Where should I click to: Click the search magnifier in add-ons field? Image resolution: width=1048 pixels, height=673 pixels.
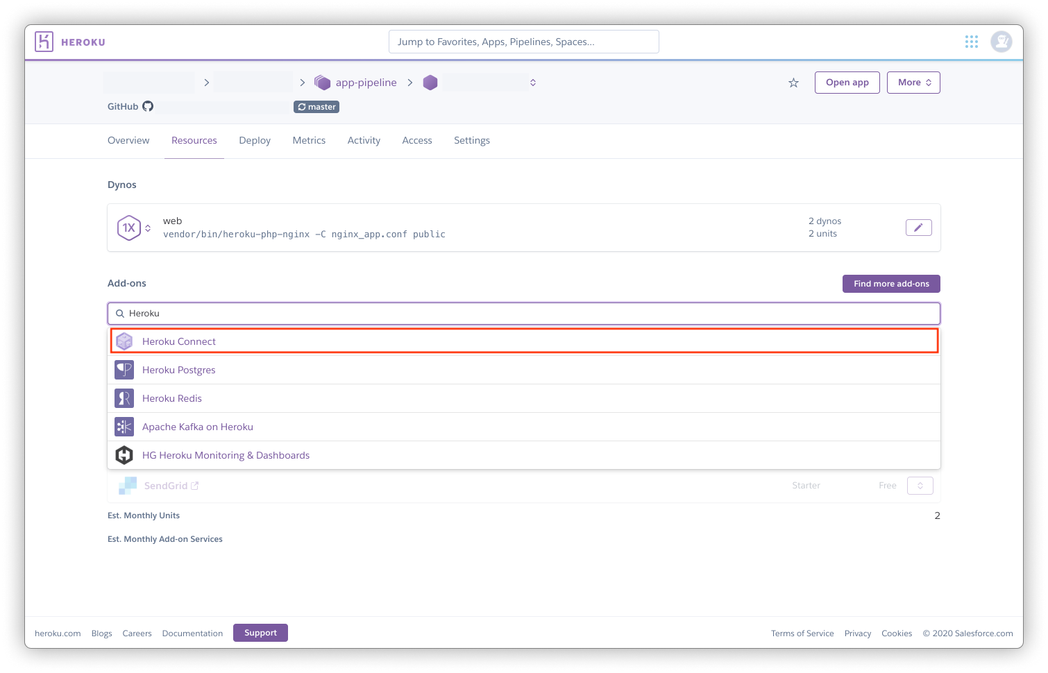coord(120,314)
